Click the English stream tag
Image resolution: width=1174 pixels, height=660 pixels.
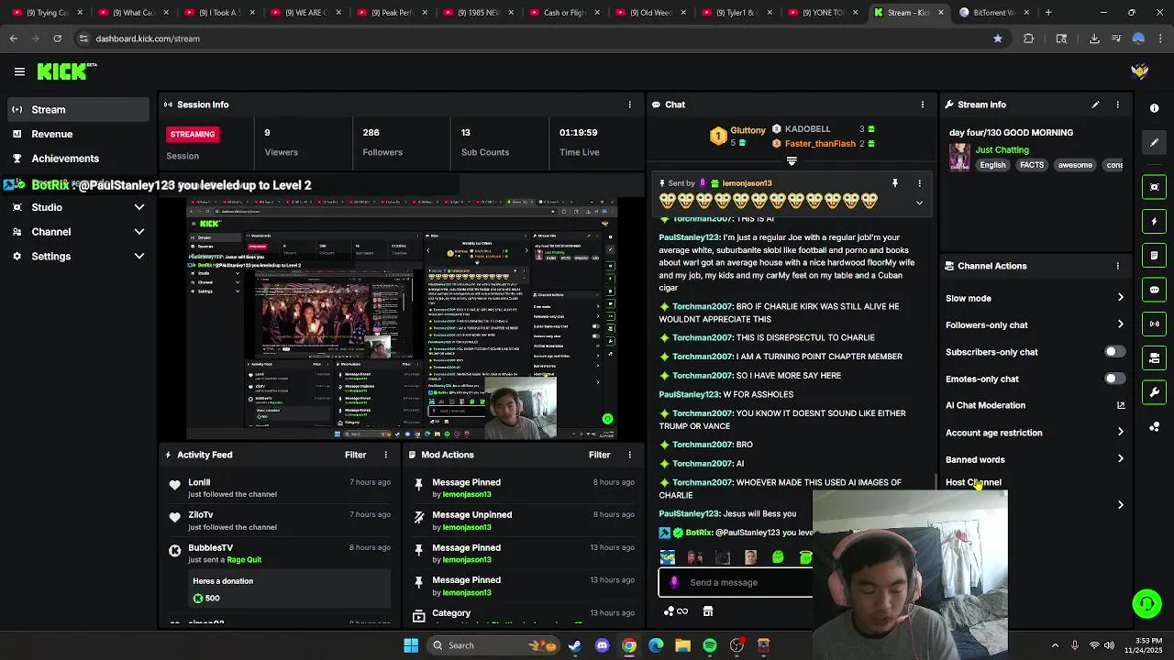point(992,165)
